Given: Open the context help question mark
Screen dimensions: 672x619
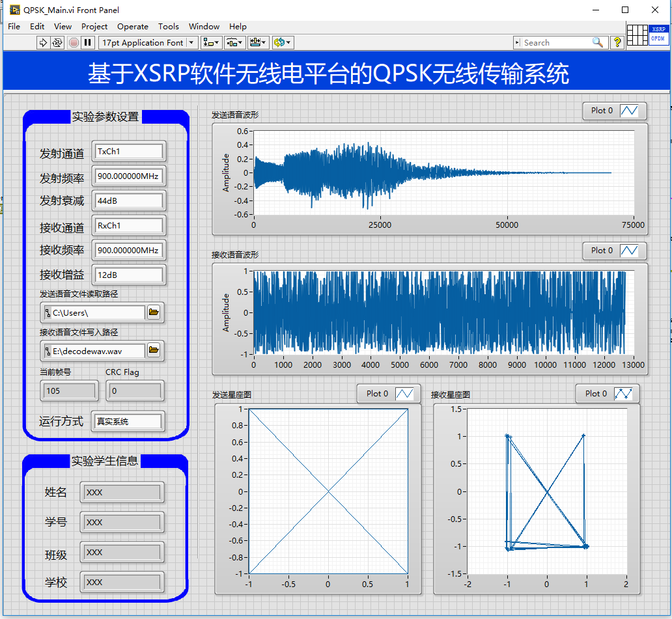Looking at the screenshot, I should click(x=617, y=42).
